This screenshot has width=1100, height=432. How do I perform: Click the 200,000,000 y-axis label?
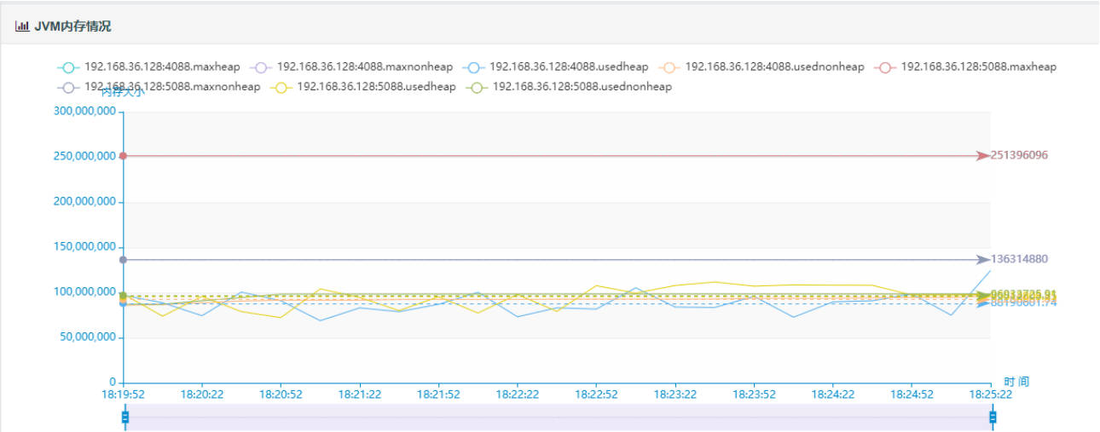click(x=84, y=202)
